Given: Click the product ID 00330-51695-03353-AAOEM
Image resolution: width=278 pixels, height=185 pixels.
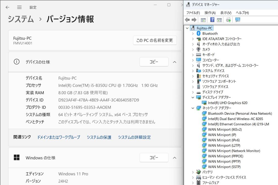Looking at the screenshot, I should point(85,107).
